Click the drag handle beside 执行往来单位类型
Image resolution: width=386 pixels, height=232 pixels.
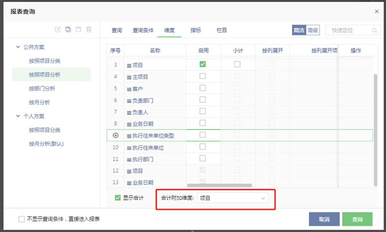click(129, 136)
